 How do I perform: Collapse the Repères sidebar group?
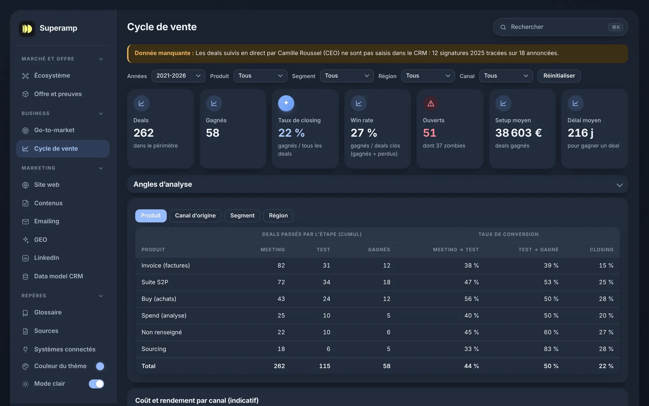[x=101, y=296]
